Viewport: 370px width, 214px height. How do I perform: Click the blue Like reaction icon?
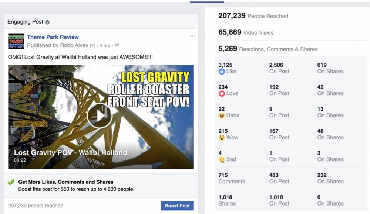222,72
